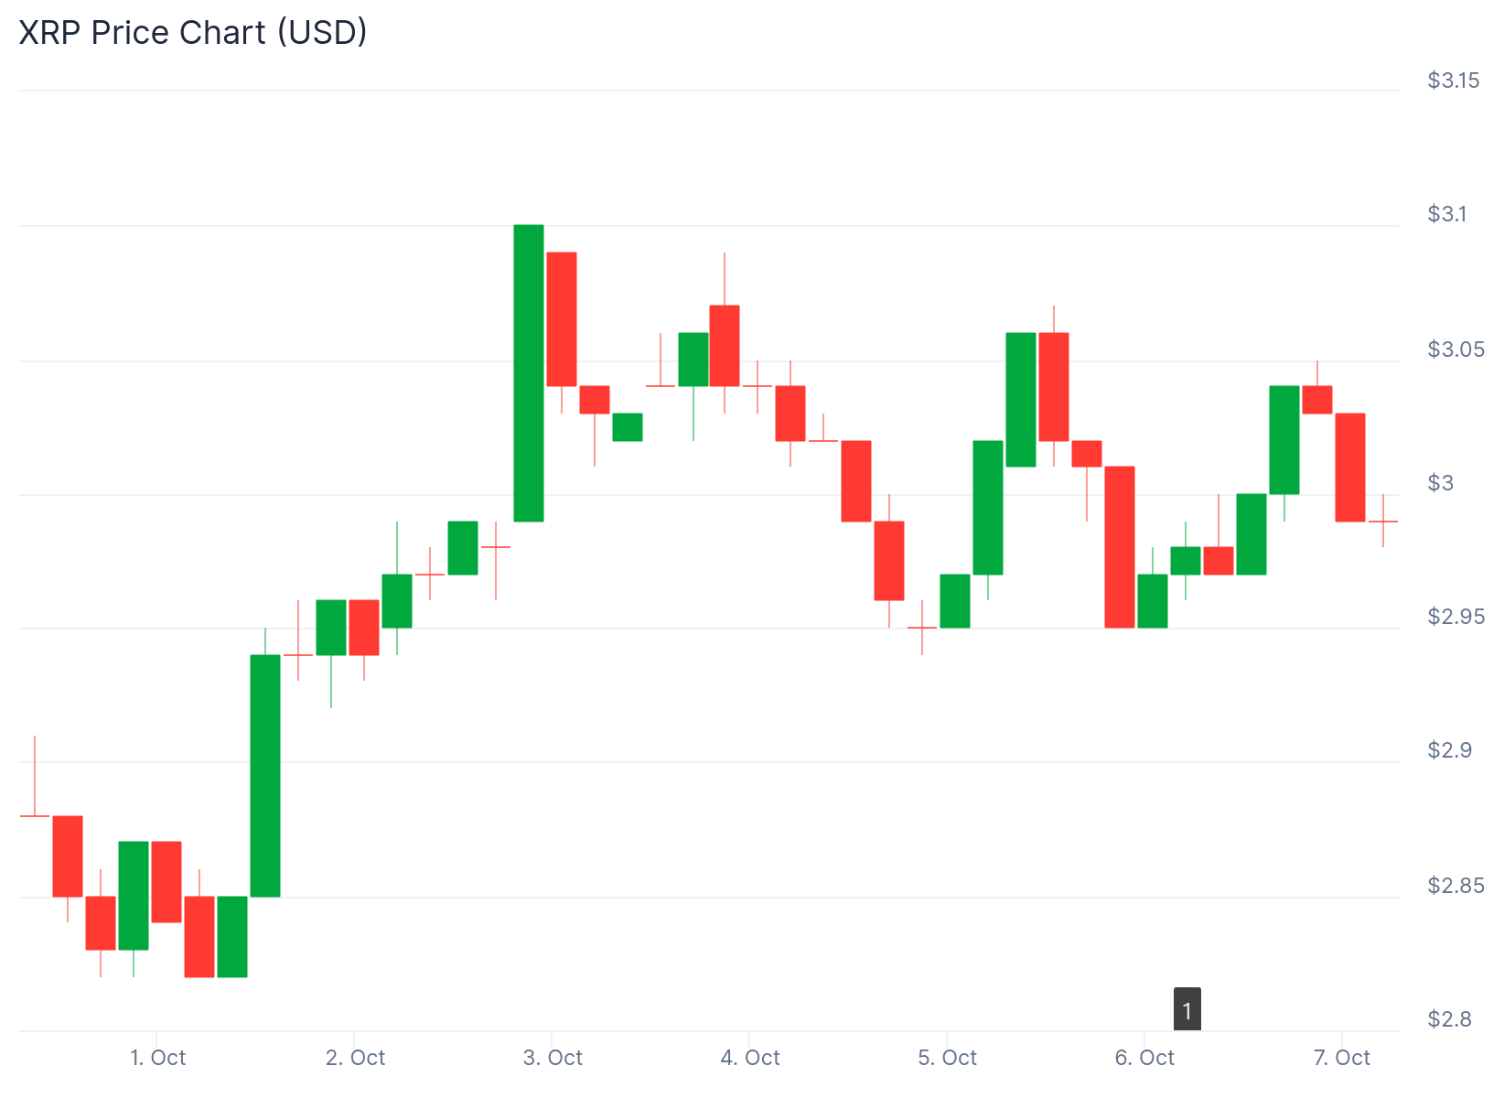The width and height of the screenshot is (1504, 1098).
Task: Click the $3.15 price axis label
Action: coord(1453,81)
